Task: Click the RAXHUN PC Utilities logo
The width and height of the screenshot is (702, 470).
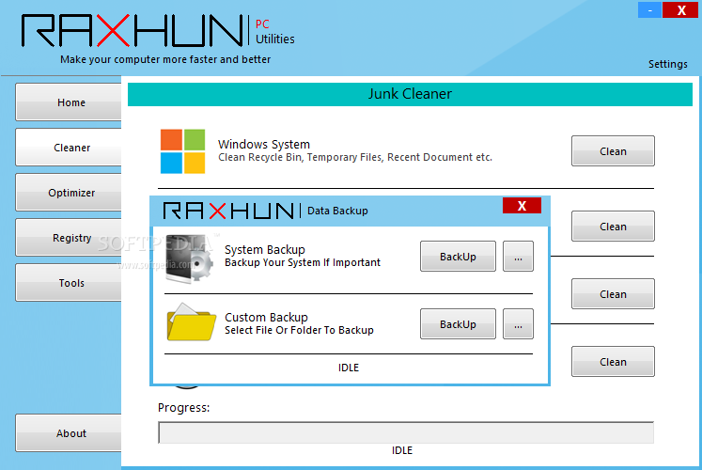Action: pyautogui.click(x=158, y=30)
